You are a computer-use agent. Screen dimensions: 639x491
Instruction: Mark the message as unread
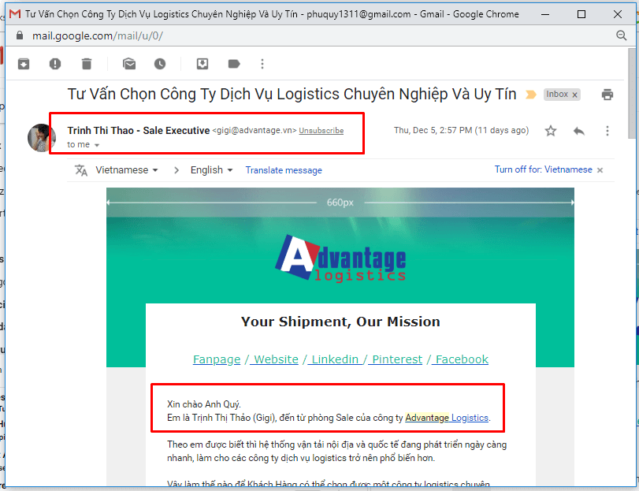[129, 64]
